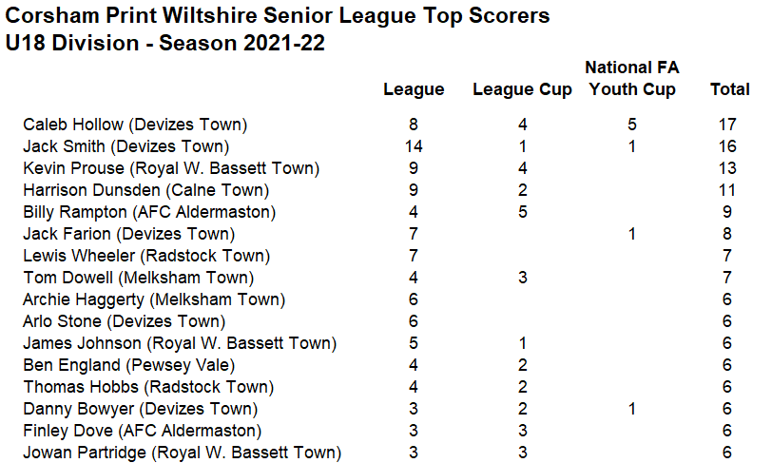Viewport: 772px width, 463px height.
Task: Select James Johnson (Royal W. Bassett Town)
Action: coord(180,343)
